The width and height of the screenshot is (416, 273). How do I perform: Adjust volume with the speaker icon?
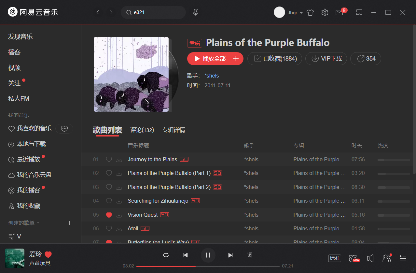pos(370,258)
